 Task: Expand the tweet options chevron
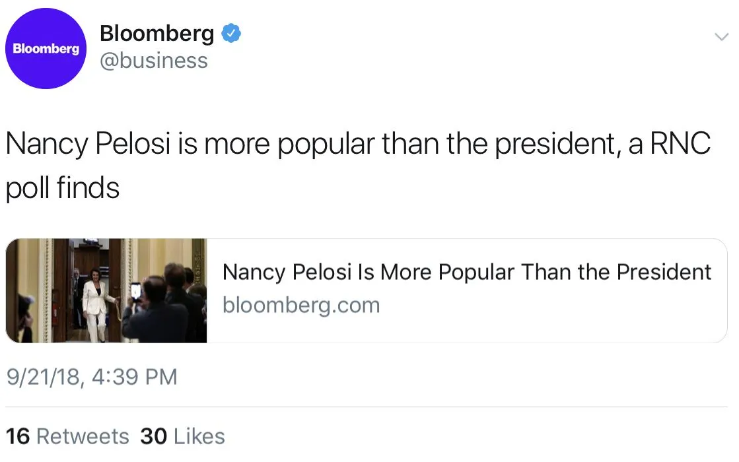pyautogui.click(x=721, y=37)
